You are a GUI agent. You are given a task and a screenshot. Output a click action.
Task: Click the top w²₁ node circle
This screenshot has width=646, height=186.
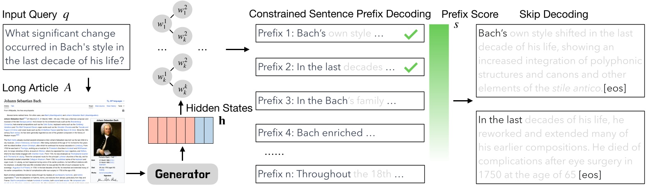(x=182, y=10)
